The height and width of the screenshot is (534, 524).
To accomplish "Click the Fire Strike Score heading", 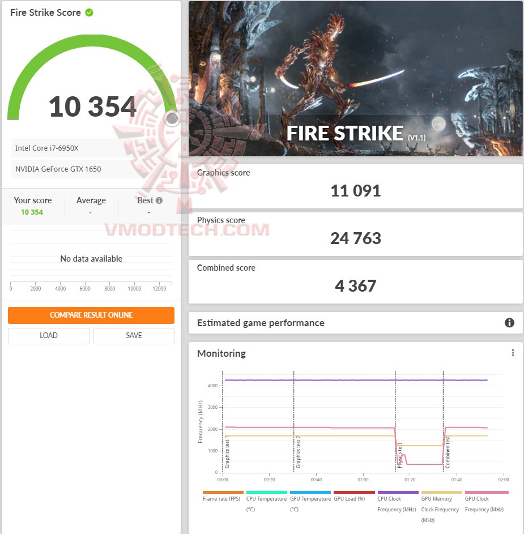I will (45, 12).
